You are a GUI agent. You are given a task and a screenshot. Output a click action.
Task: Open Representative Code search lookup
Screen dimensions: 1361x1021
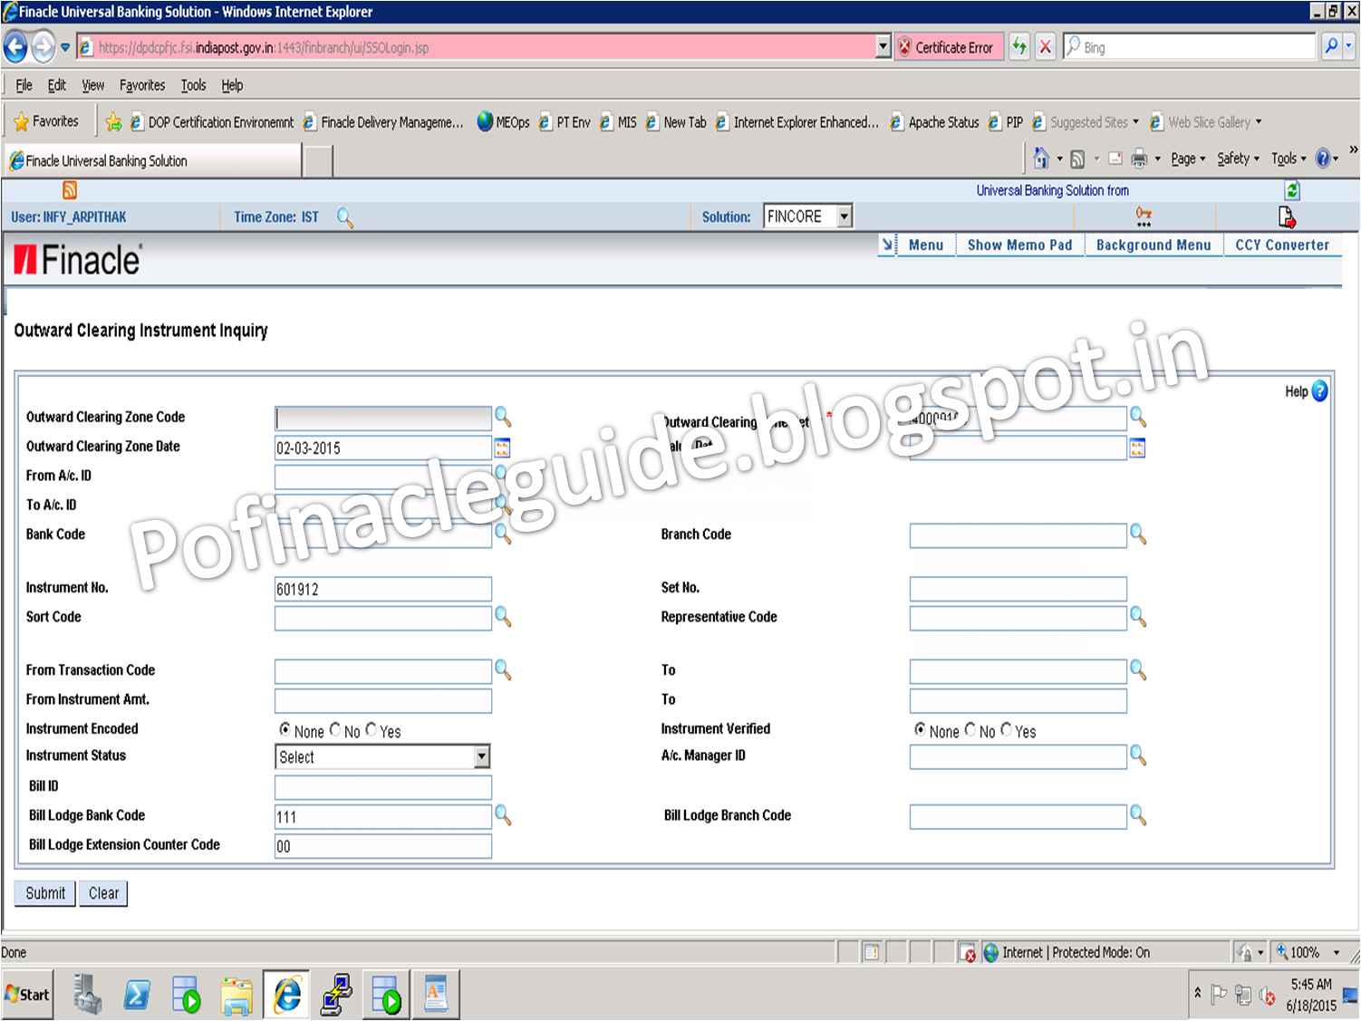[x=1138, y=617]
